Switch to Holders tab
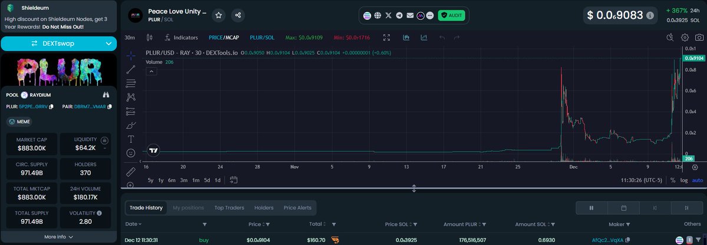This screenshot has height=245, width=707. coord(264,207)
